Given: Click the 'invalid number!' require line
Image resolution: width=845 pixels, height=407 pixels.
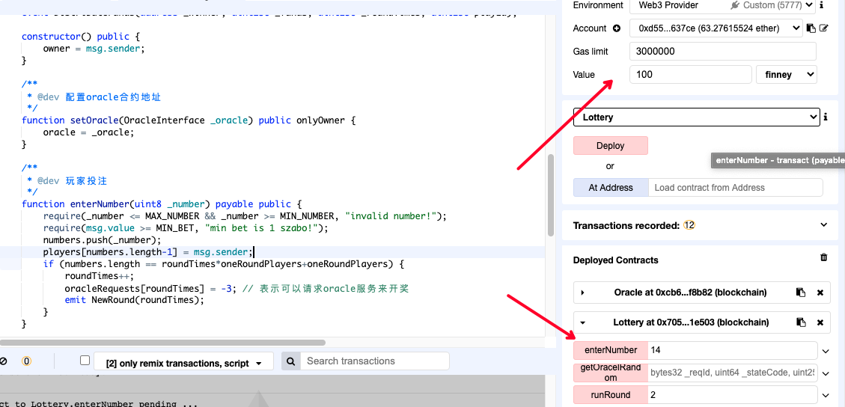Looking at the screenshot, I should click(245, 216).
